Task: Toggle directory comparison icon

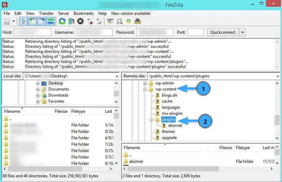Action: tap(119, 22)
